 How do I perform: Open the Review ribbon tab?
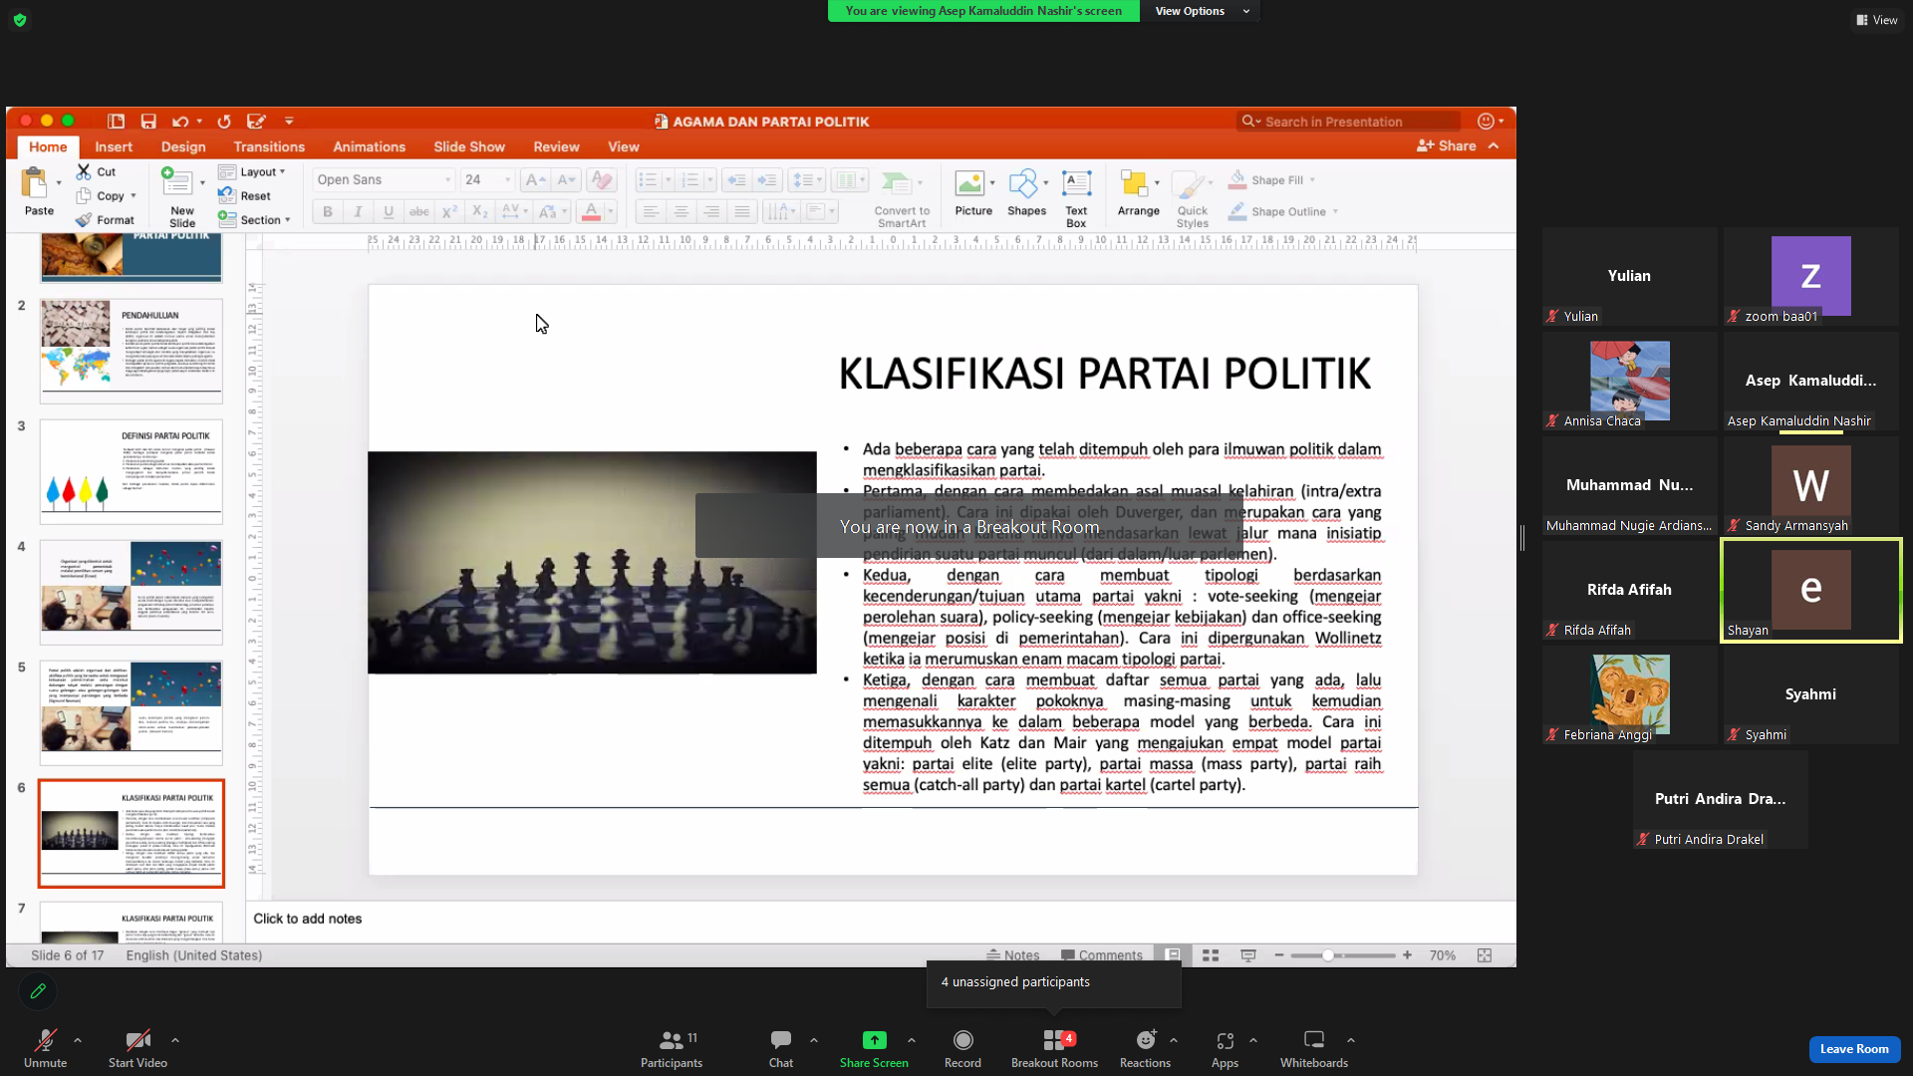556,146
